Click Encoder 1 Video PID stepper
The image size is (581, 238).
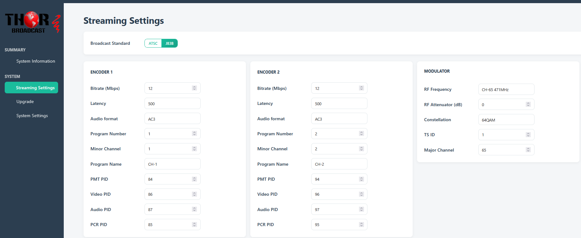tap(194, 194)
